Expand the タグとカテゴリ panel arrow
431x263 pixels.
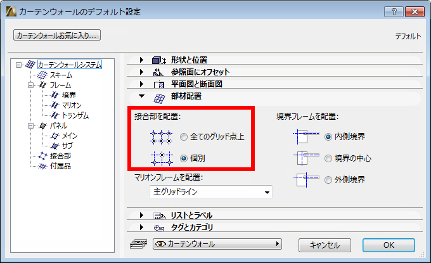(141, 227)
